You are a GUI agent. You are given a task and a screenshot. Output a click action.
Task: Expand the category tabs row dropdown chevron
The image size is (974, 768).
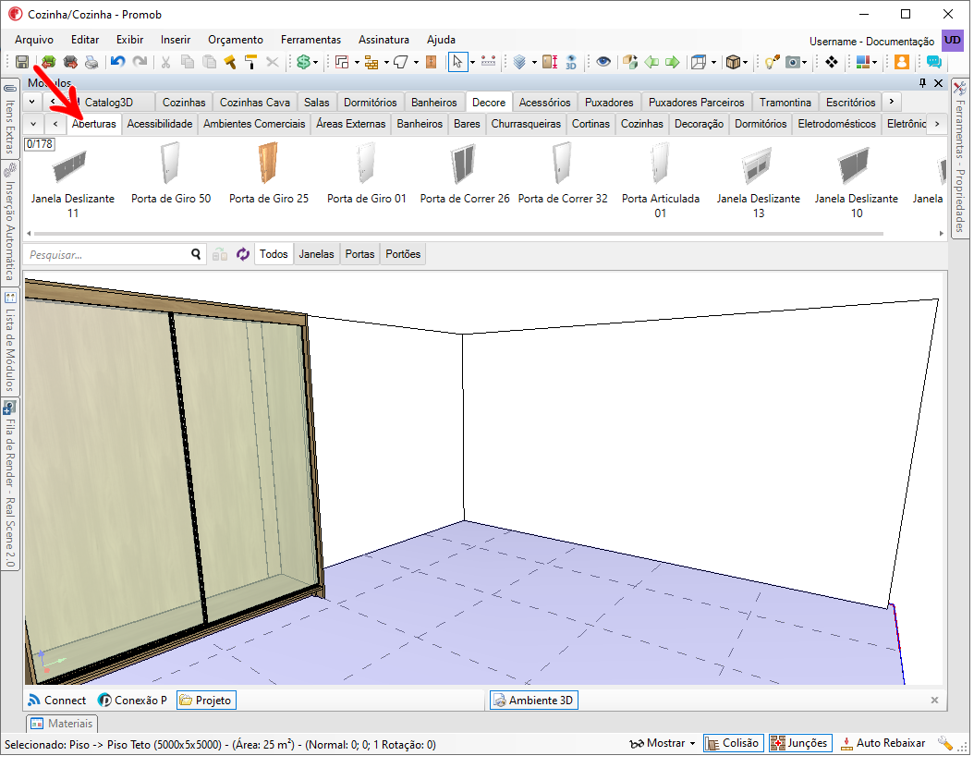33,123
